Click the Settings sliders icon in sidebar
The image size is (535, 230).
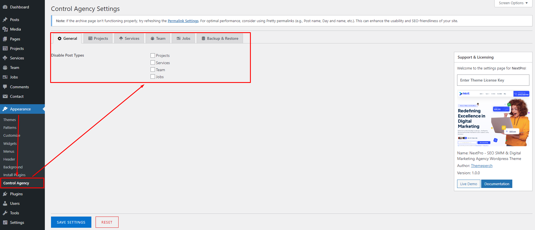point(5,222)
